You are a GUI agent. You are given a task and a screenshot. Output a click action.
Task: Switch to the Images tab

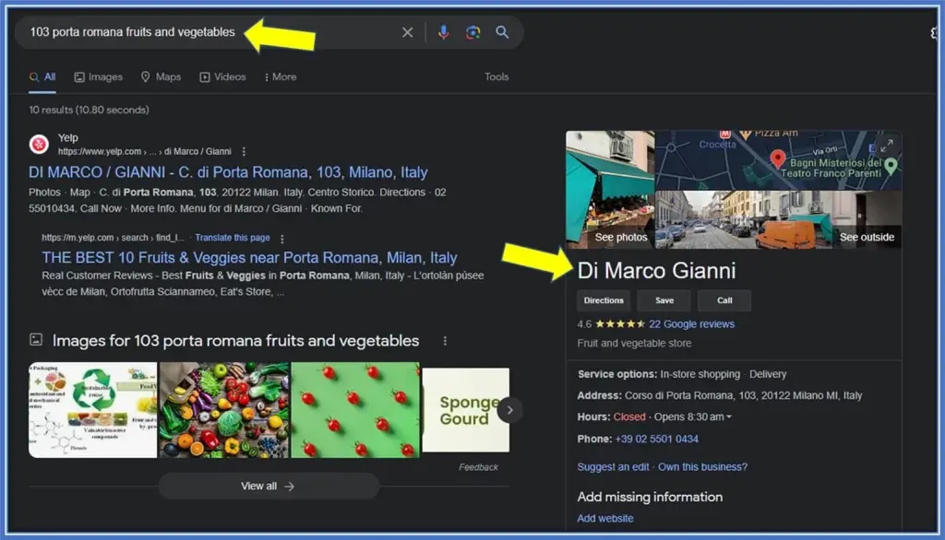98,77
